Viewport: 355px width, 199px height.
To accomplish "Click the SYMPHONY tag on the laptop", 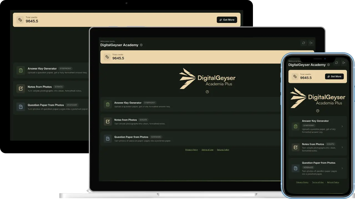I will click(x=150, y=103).
